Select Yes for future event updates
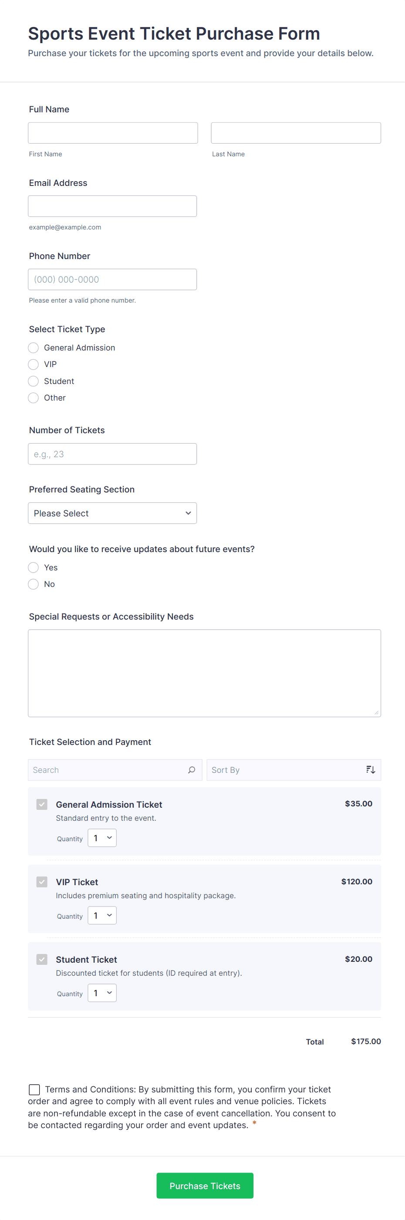Image resolution: width=405 pixels, height=1220 pixels. tap(33, 567)
